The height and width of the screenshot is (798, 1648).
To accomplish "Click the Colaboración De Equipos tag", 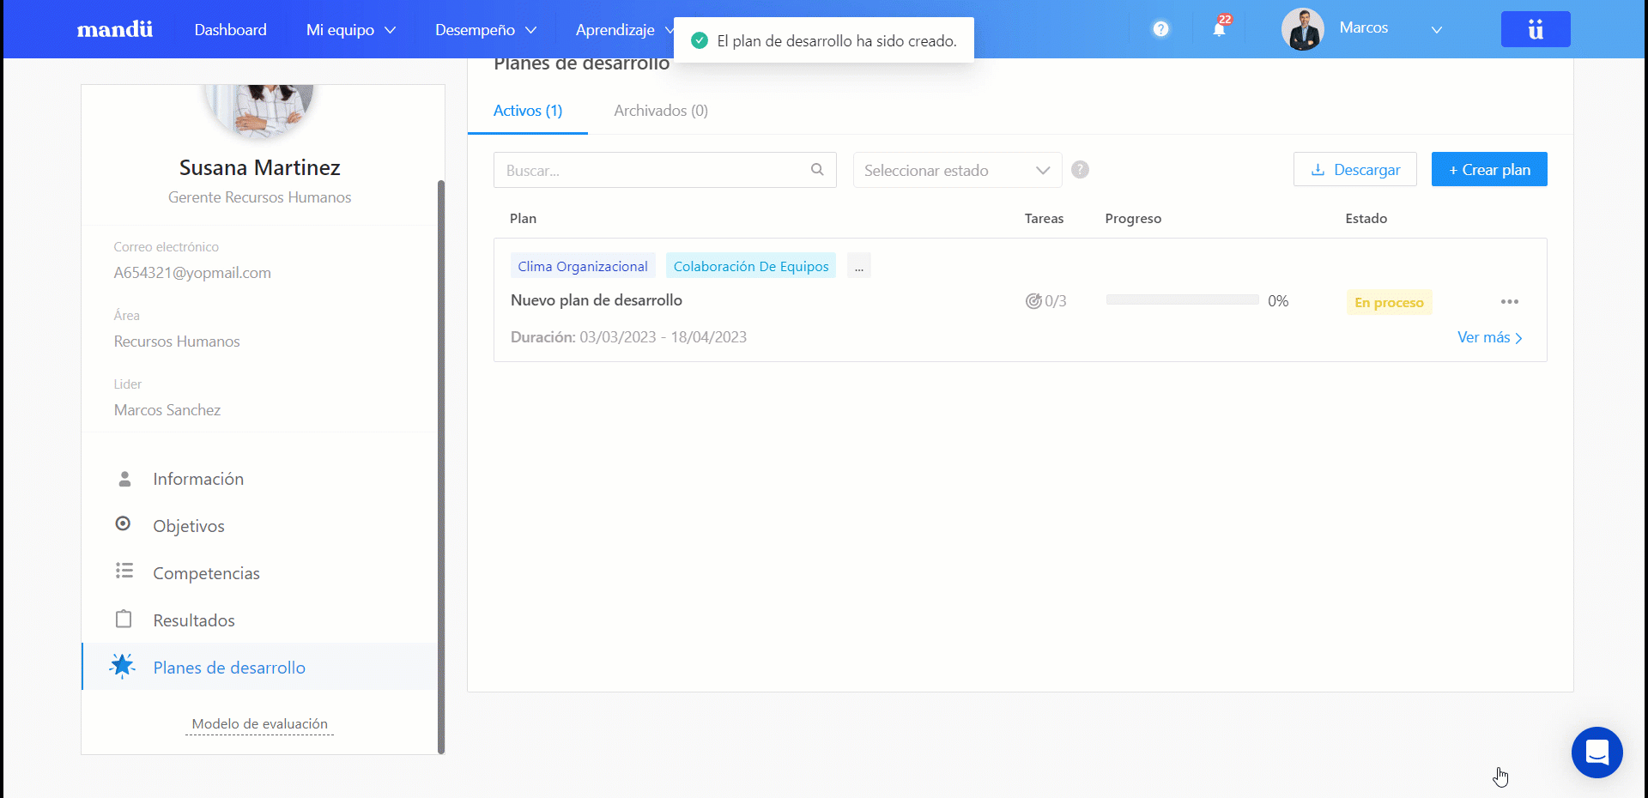I will (751, 266).
